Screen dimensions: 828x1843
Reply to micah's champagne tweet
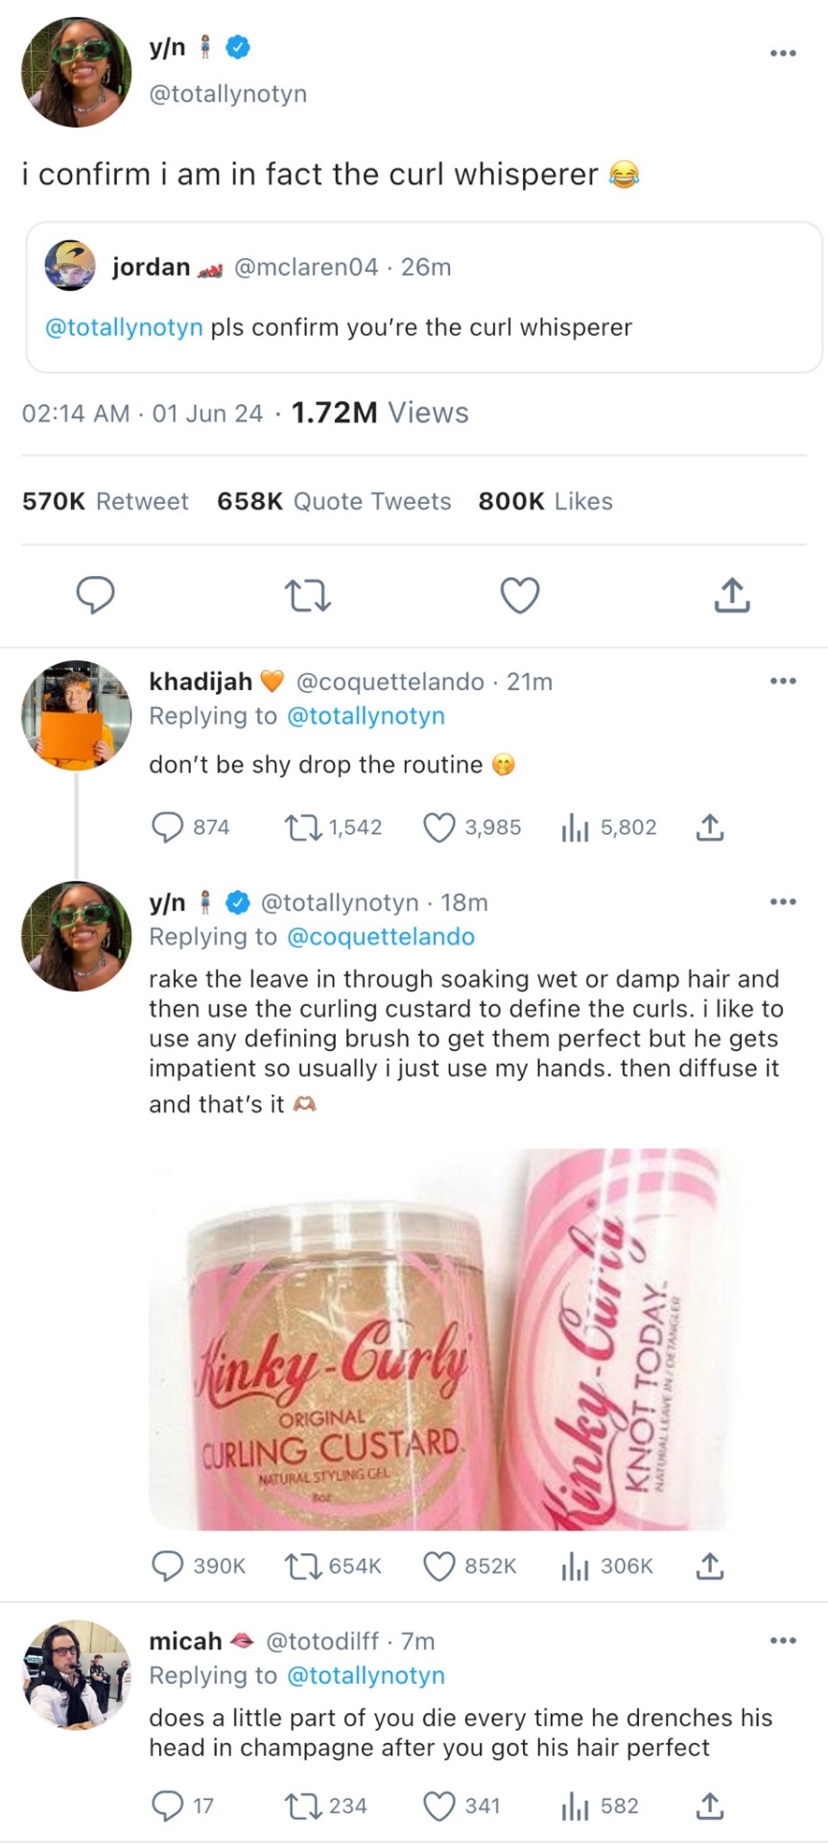(x=168, y=1806)
